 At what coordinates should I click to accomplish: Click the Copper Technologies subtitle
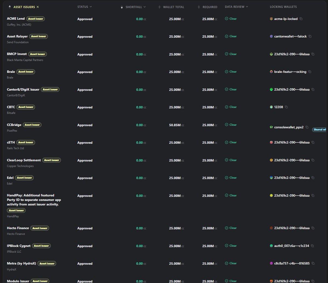20,166
